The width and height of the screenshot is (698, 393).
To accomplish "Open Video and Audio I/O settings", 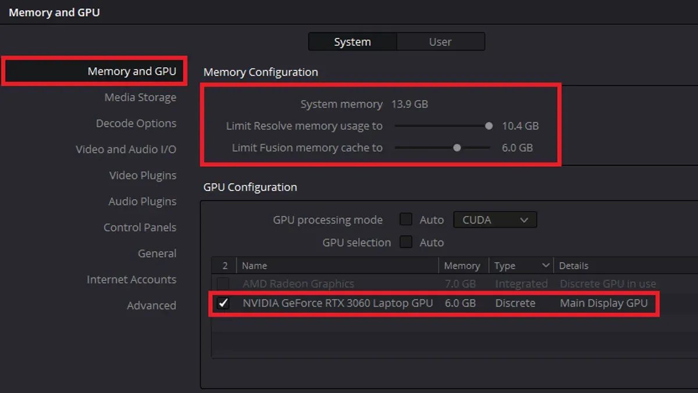I will pyautogui.click(x=126, y=149).
